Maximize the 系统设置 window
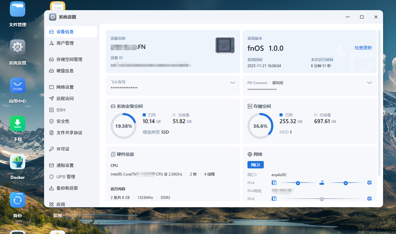Viewport: 396px width, 234px height. click(x=362, y=17)
